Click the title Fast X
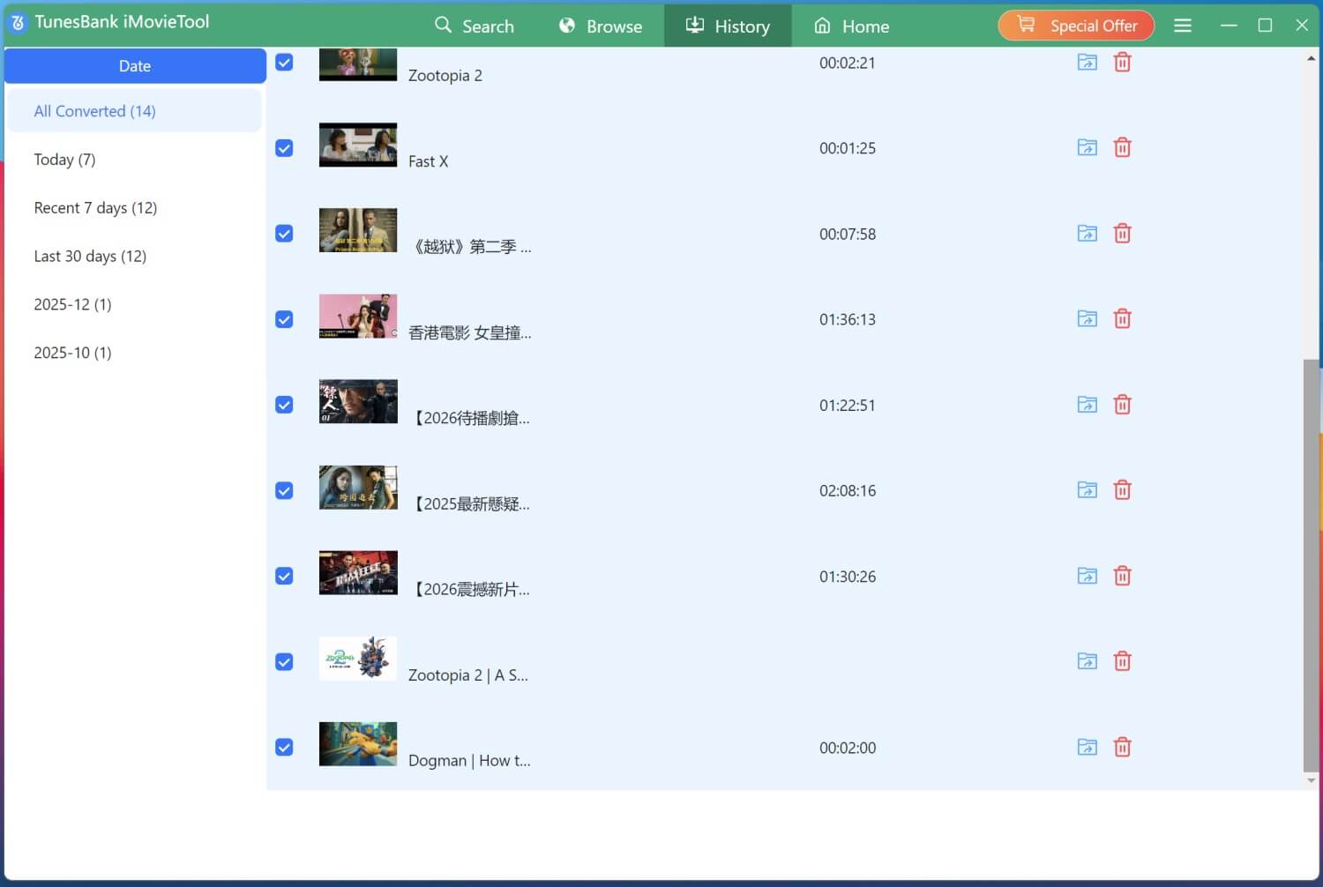Image resolution: width=1323 pixels, height=887 pixels. click(x=428, y=161)
